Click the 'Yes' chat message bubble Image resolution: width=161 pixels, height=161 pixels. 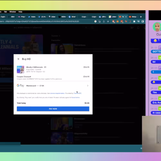[x=156, y=92]
